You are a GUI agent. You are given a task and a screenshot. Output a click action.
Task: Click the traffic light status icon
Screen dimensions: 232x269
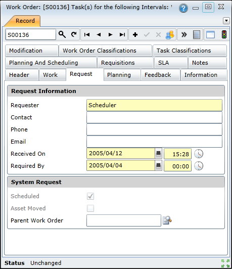pyautogui.click(x=224, y=34)
